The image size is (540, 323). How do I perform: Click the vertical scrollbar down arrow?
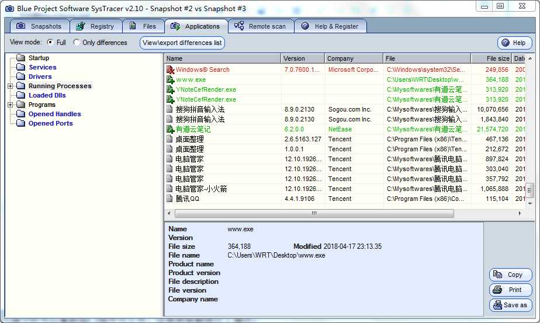tap(529, 203)
